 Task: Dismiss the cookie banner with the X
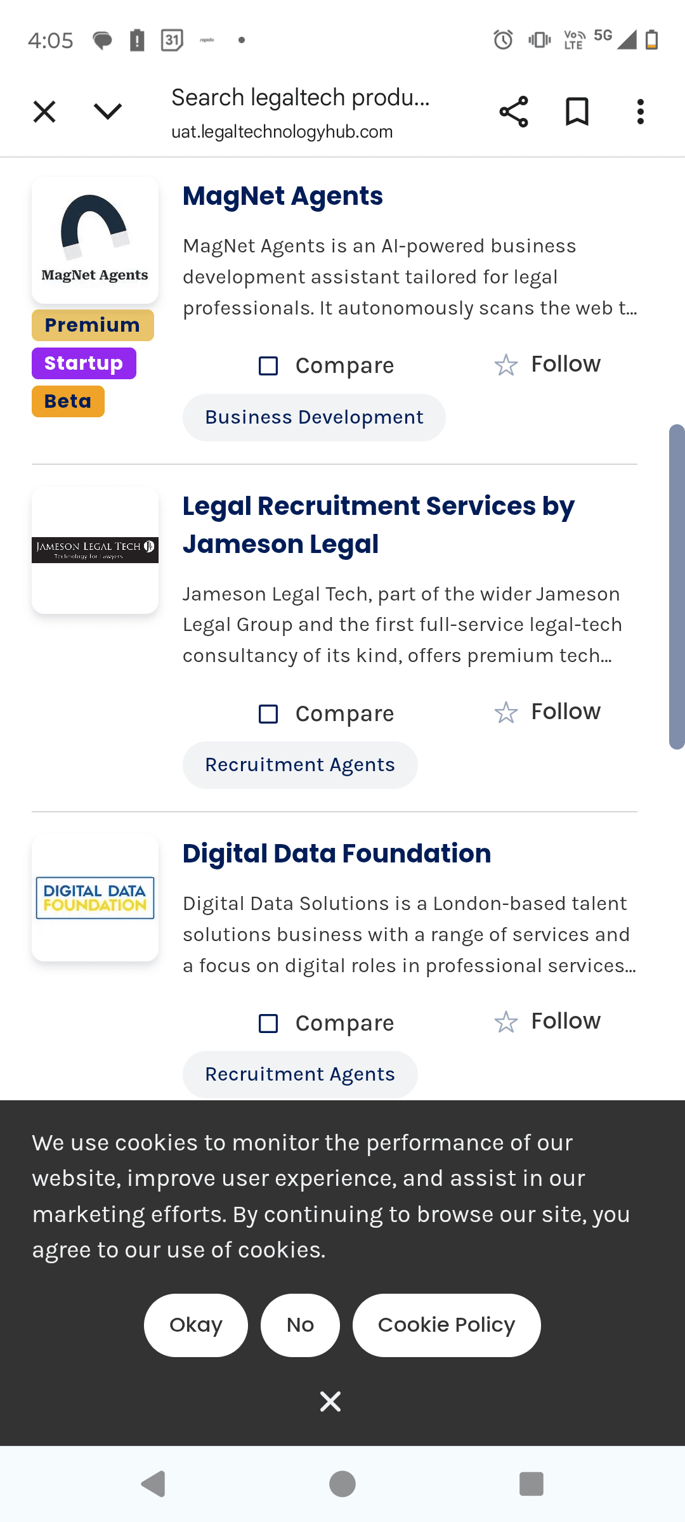pyautogui.click(x=330, y=1402)
